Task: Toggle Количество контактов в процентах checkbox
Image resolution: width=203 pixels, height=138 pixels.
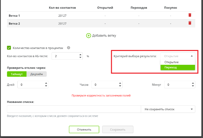Action: point(9,48)
